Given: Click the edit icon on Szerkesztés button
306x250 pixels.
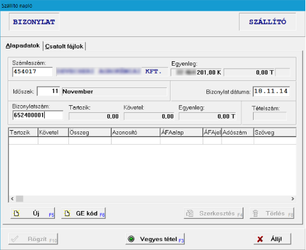Looking at the screenshot, I should pos(190,213).
